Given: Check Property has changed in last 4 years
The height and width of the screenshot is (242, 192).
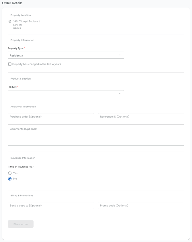Looking at the screenshot, I should tap(10, 64).
